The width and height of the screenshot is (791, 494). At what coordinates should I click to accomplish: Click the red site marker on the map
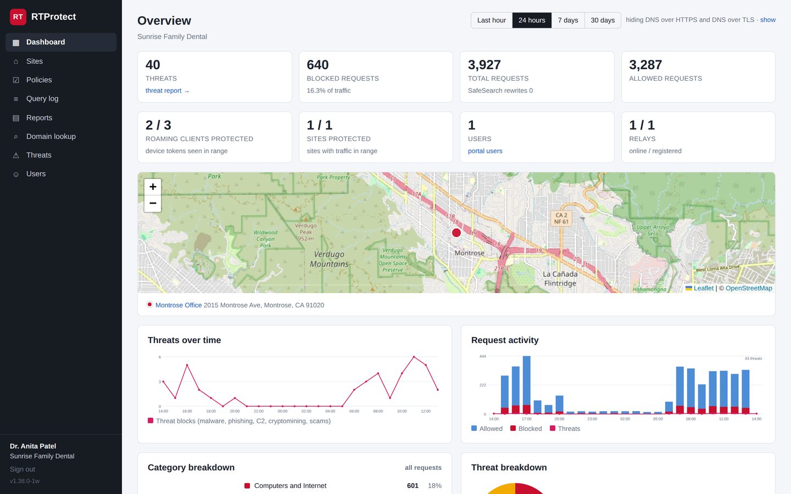(456, 233)
